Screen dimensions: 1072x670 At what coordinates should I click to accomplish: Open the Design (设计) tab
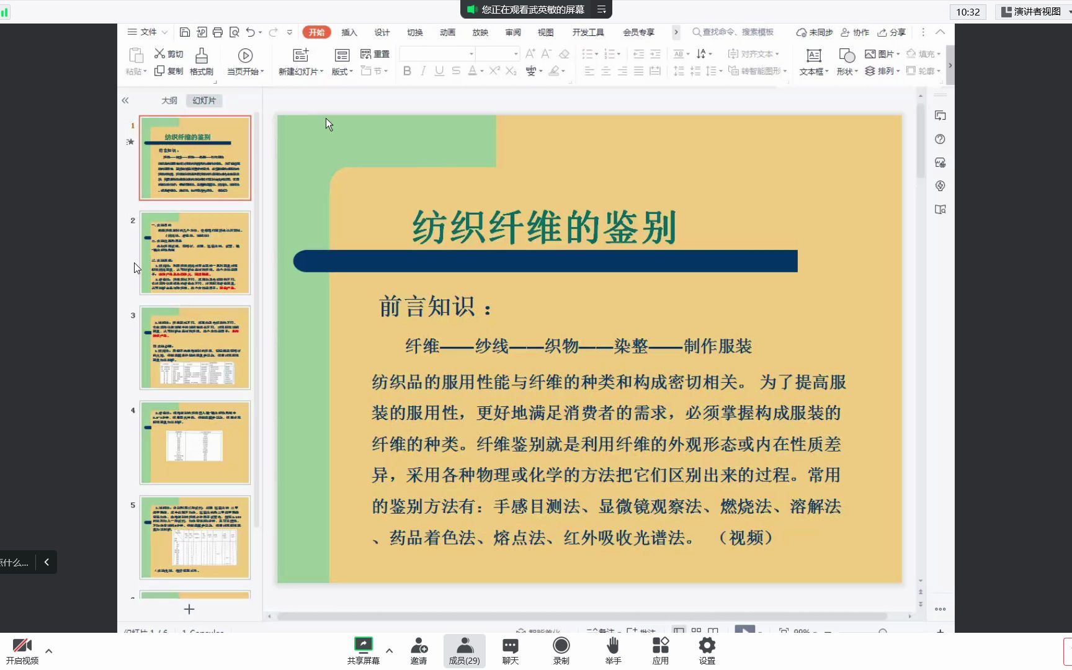(382, 32)
